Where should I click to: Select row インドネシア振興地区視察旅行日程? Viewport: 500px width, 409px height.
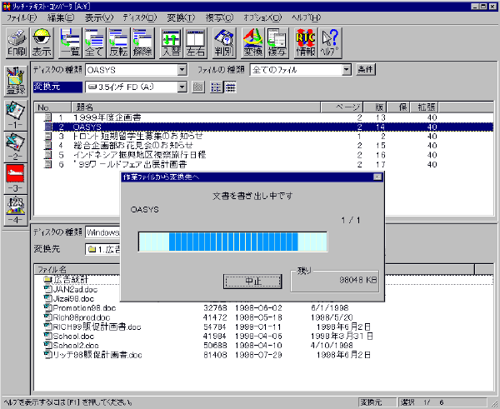(x=264, y=155)
